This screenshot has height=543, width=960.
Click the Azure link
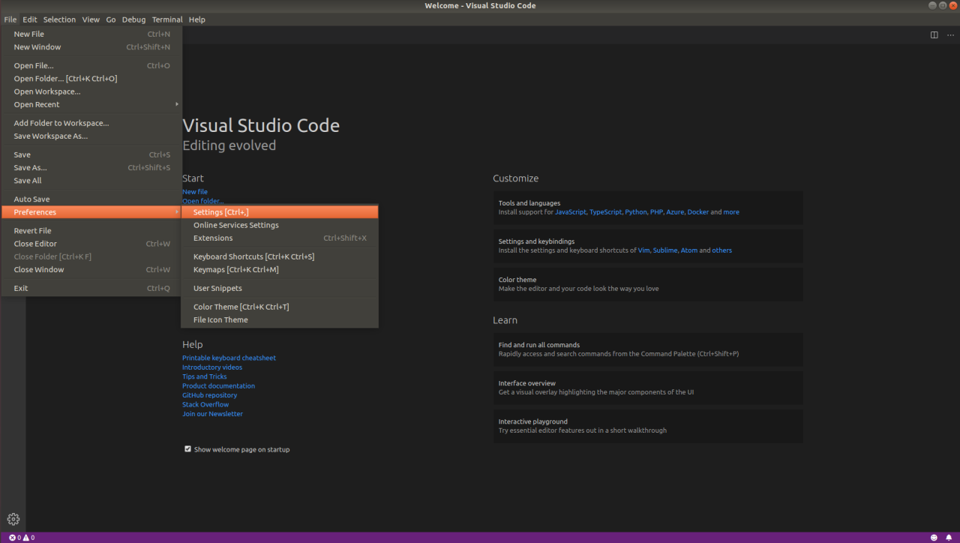click(x=675, y=212)
